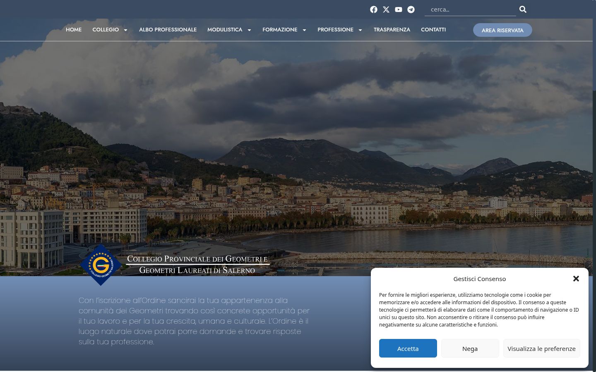
Task: Expand the MODULISTICA dropdown arrow
Action: pos(249,30)
